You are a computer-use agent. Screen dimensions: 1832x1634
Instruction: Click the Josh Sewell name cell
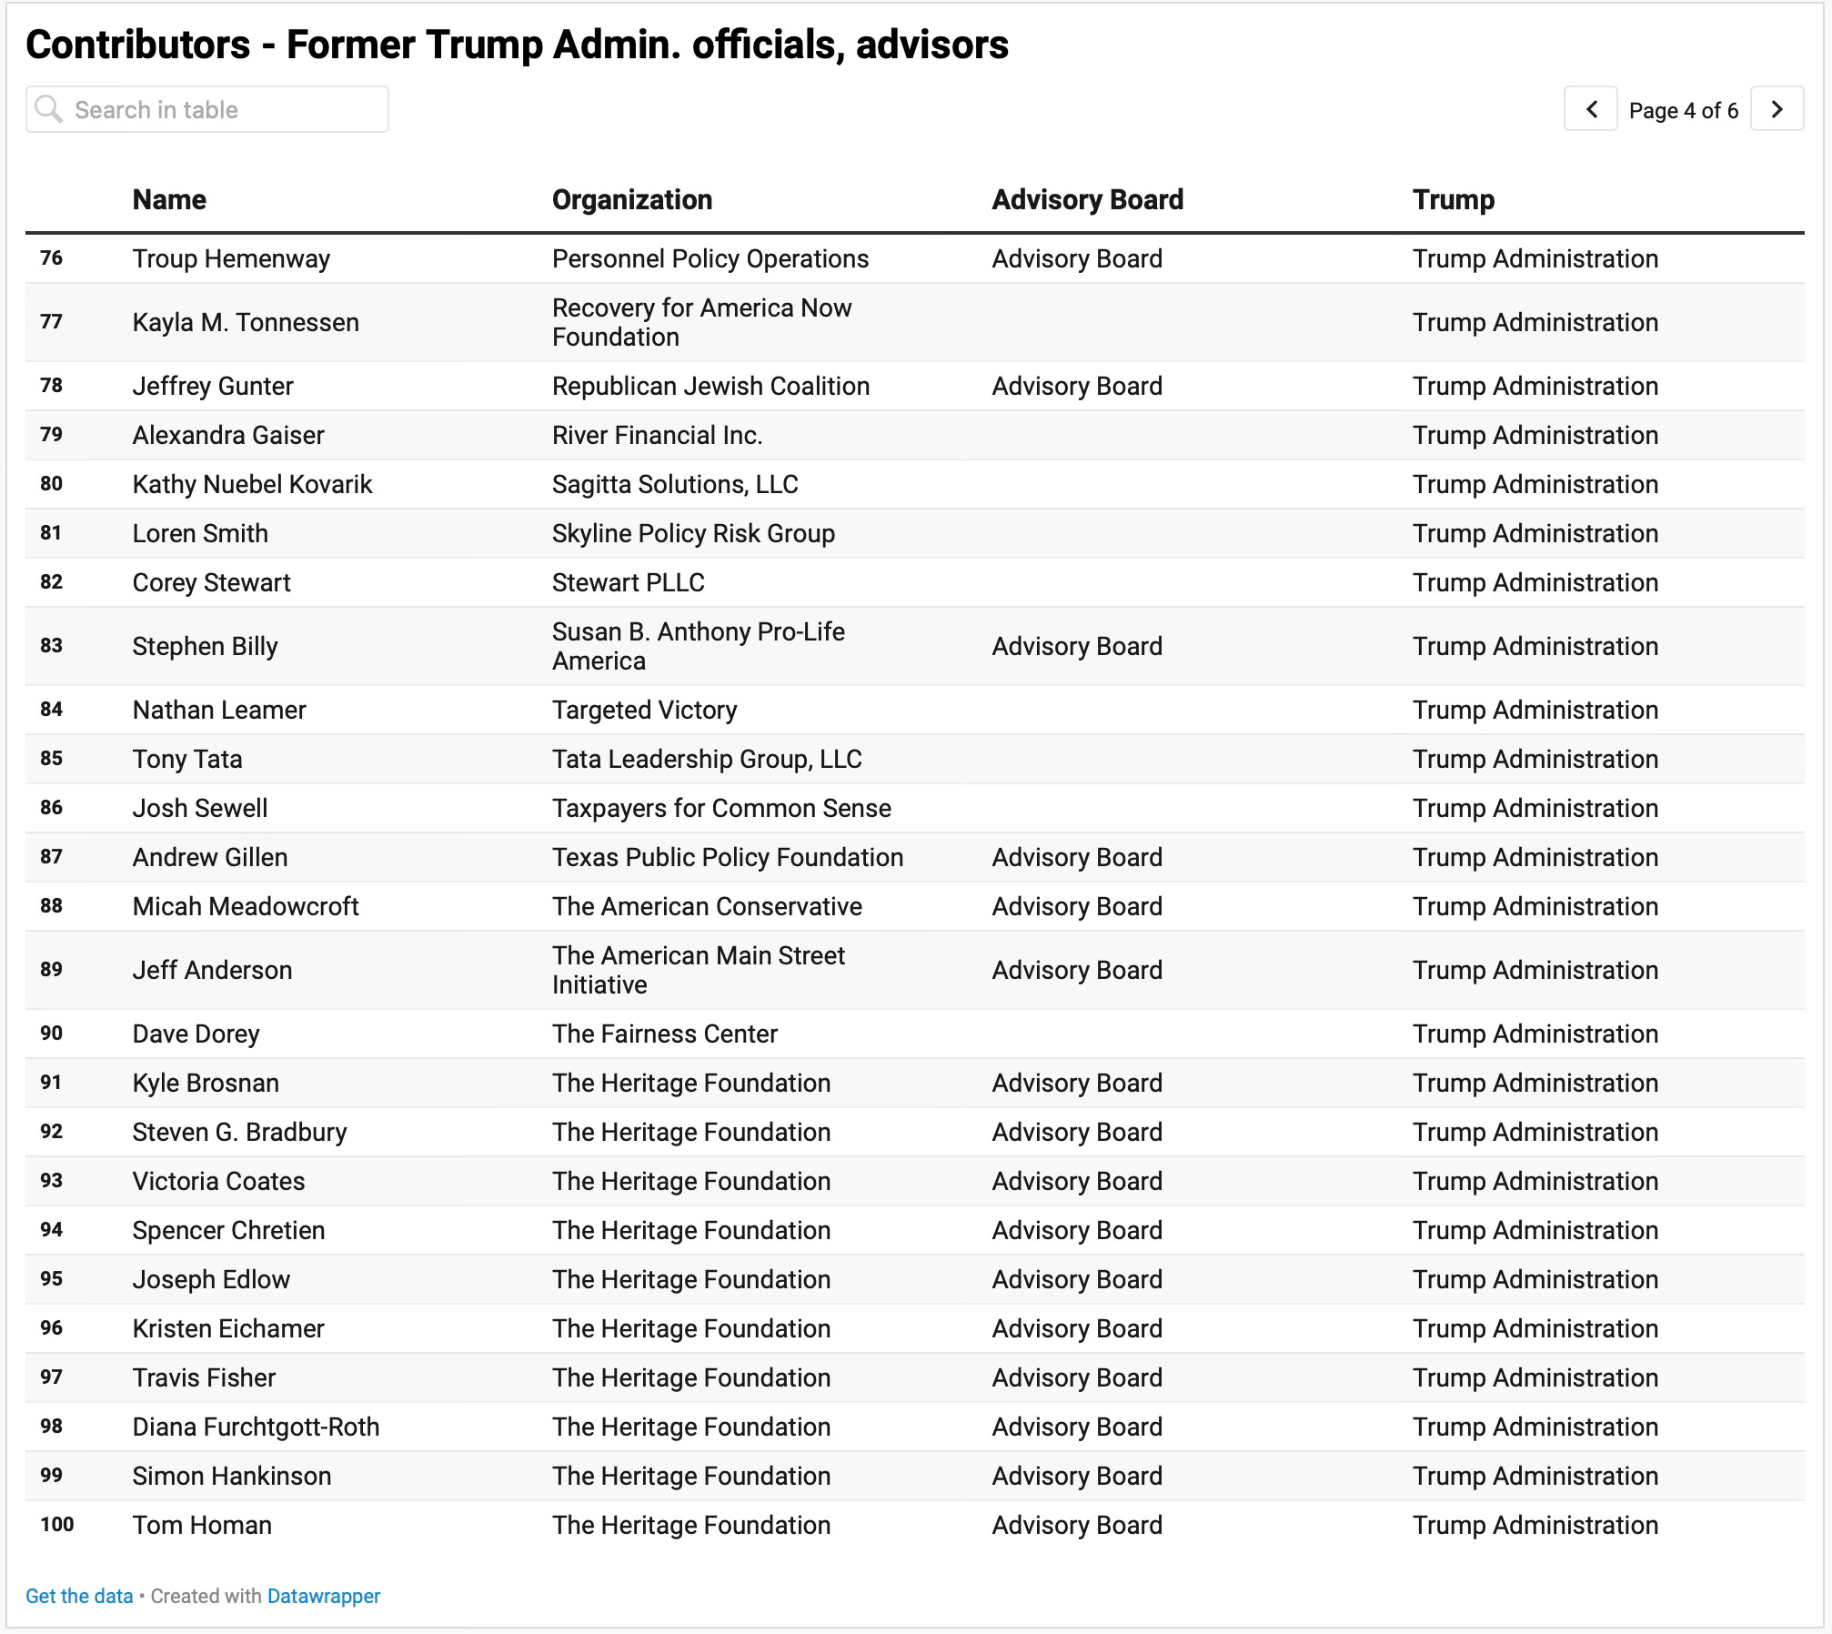tap(200, 808)
